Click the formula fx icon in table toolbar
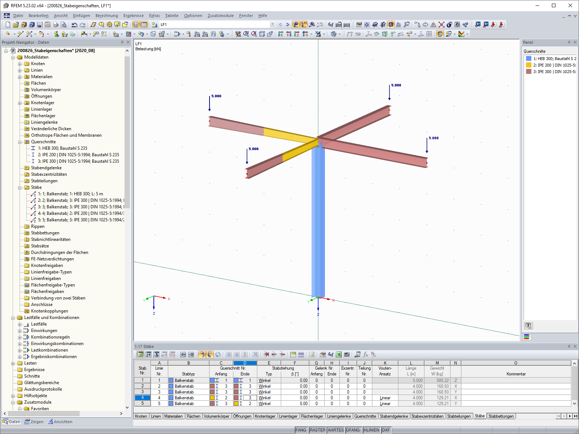Viewport: 579px width, 434px height. pos(365,354)
